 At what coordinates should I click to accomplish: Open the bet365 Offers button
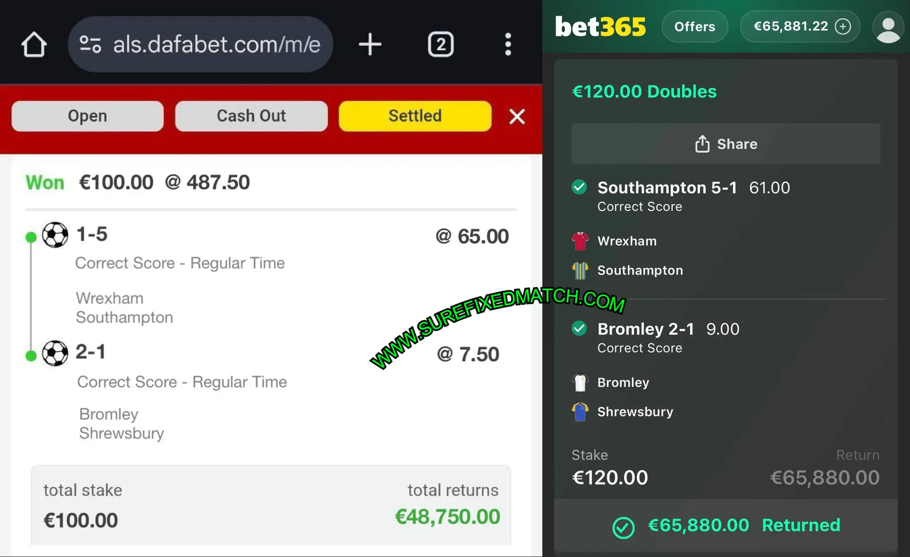coord(694,27)
